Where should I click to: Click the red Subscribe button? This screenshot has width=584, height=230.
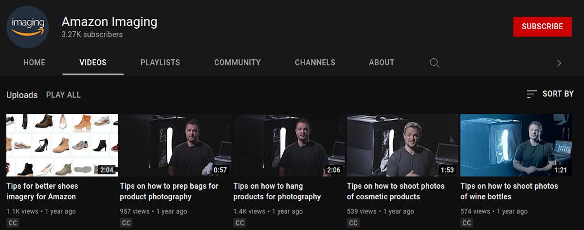pos(542,27)
